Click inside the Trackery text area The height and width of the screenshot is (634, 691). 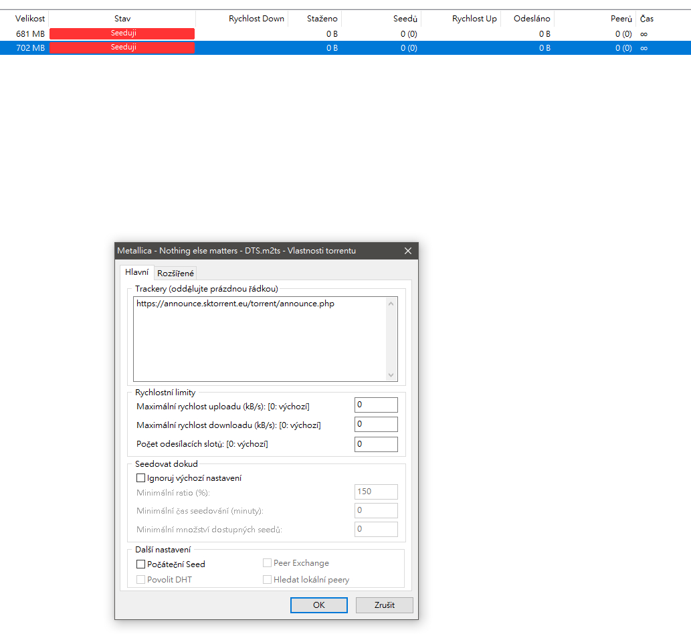tap(266, 339)
